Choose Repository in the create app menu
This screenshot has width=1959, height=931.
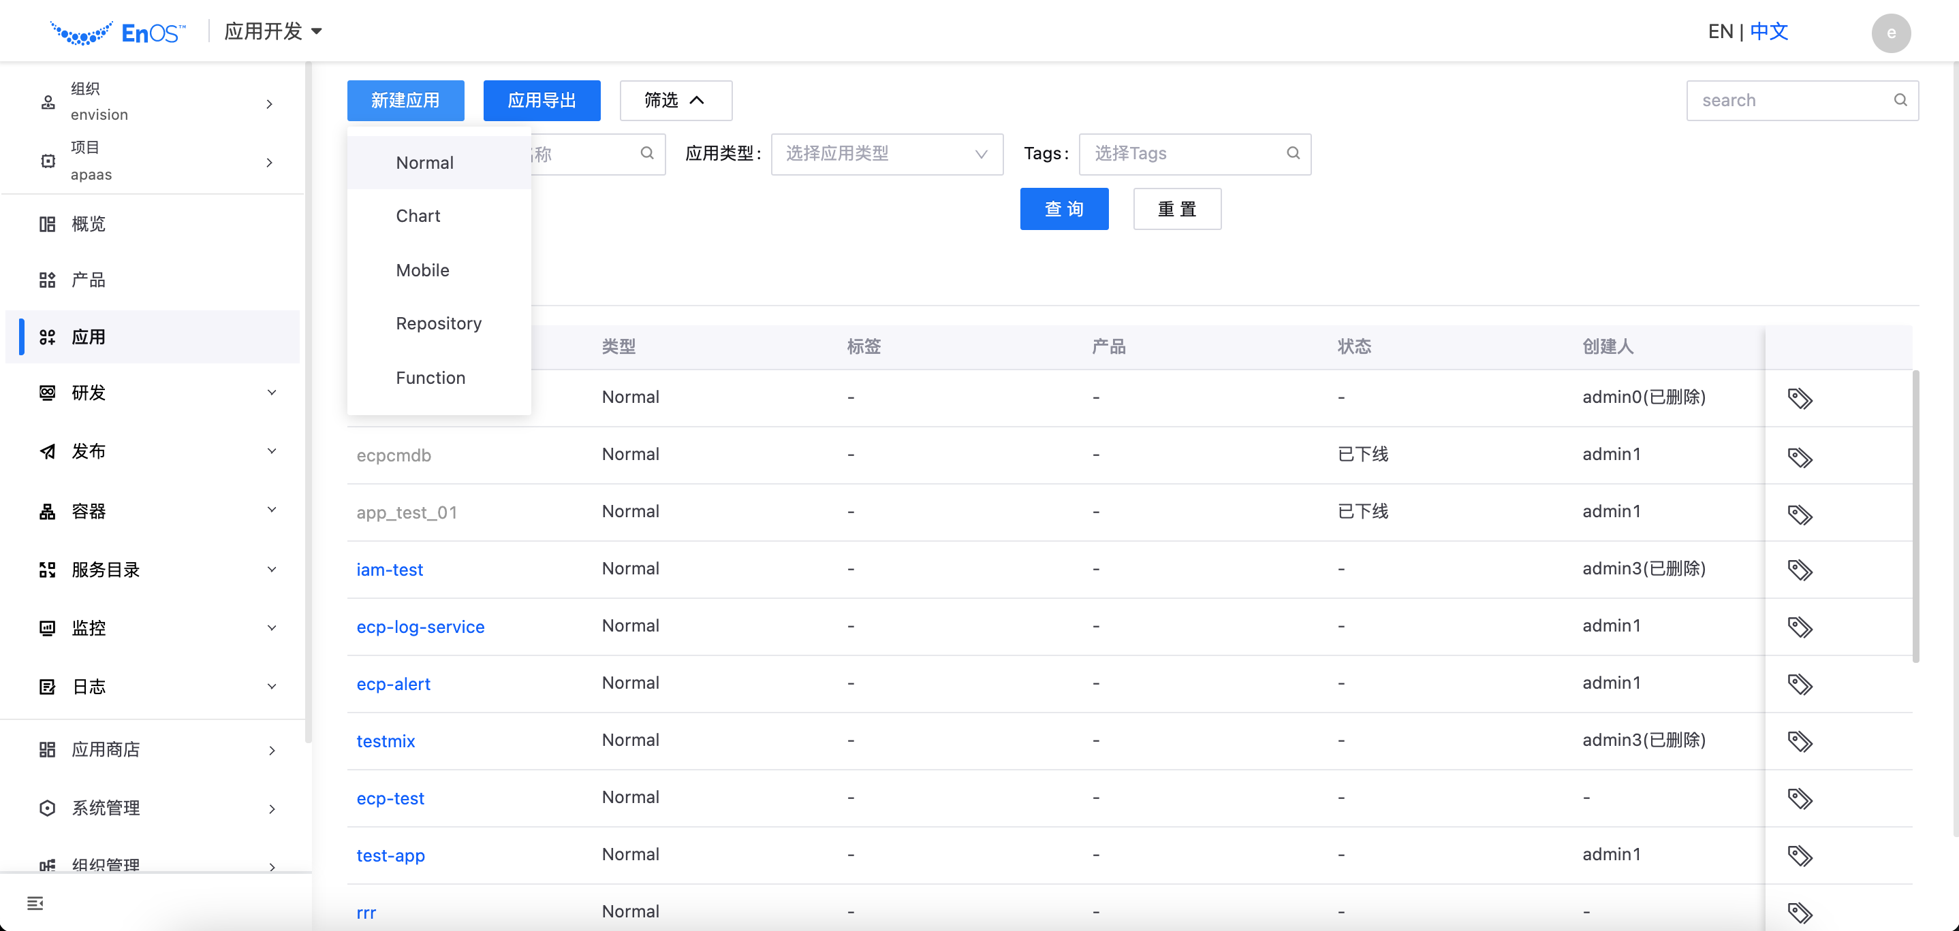[438, 323]
